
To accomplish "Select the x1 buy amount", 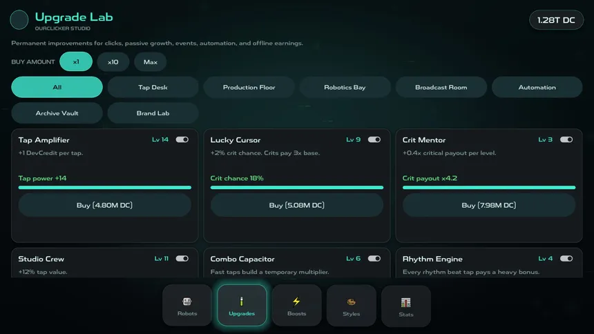I will click(76, 61).
